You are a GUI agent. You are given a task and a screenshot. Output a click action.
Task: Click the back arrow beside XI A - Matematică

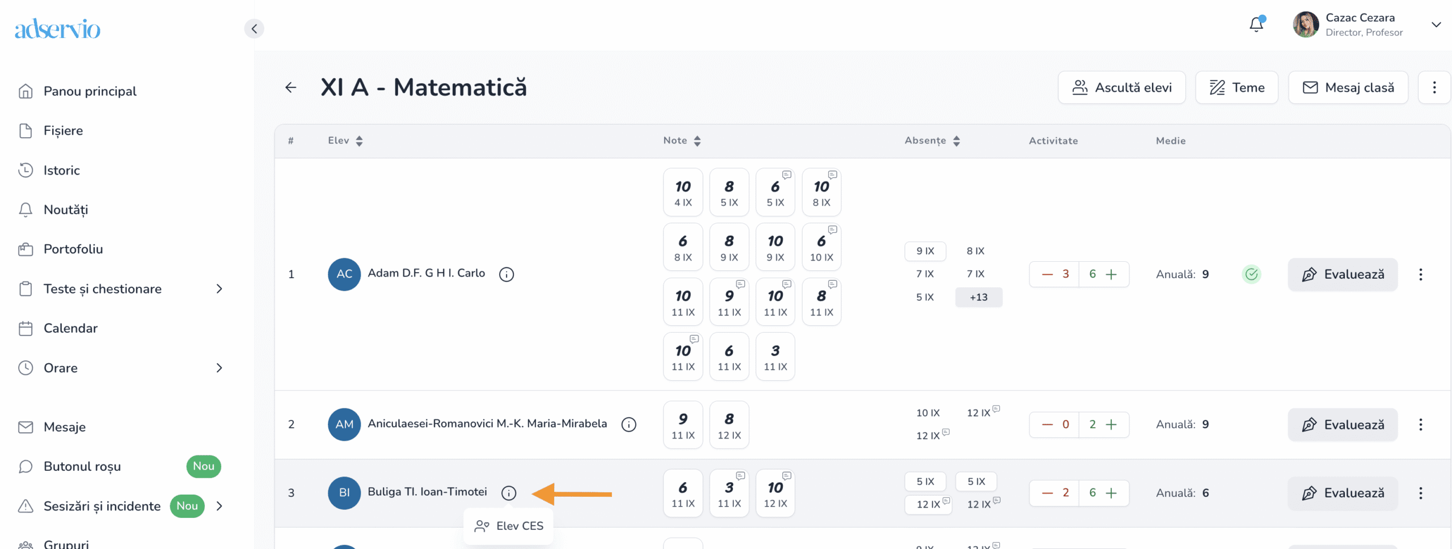[291, 87]
